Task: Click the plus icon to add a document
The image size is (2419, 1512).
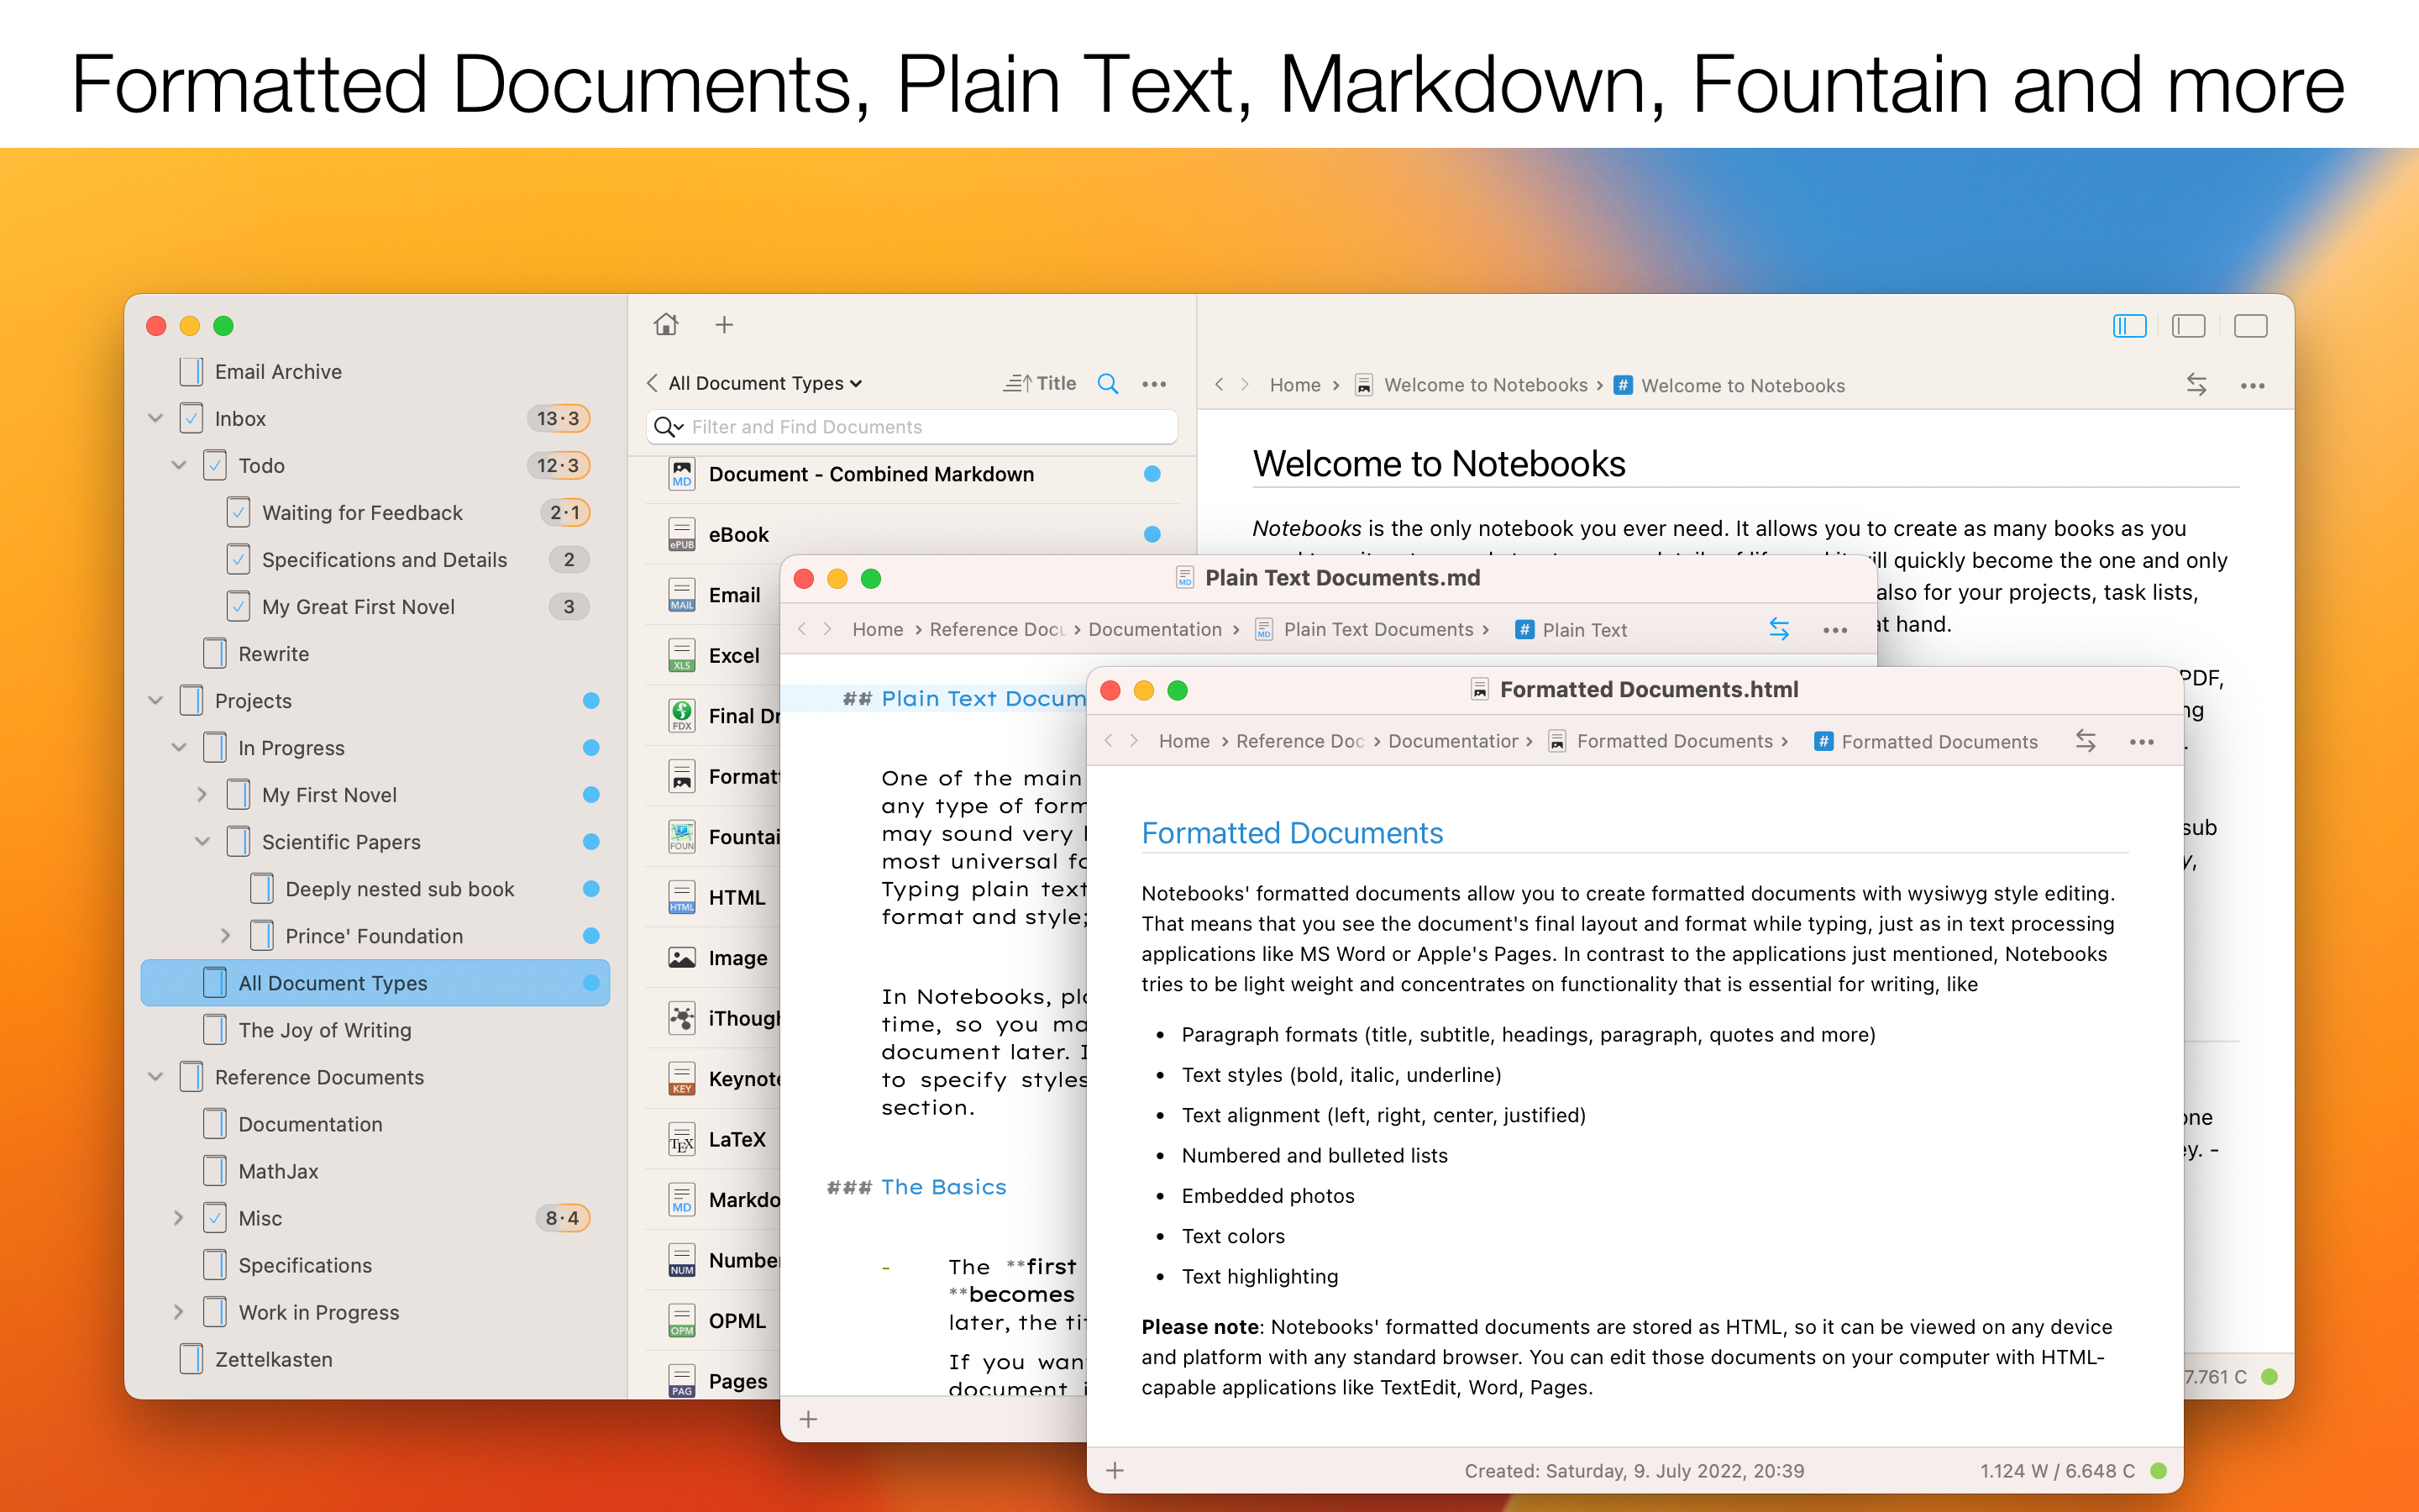Action: point(725,325)
